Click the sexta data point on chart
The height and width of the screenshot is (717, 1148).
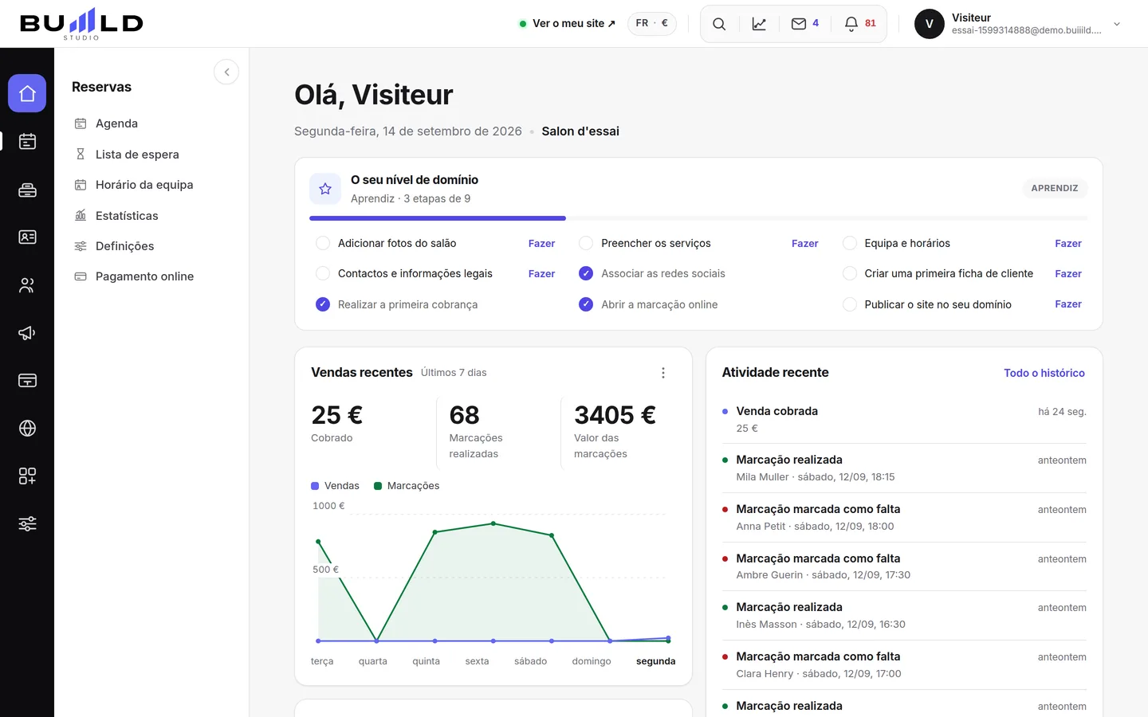click(x=493, y=523)
